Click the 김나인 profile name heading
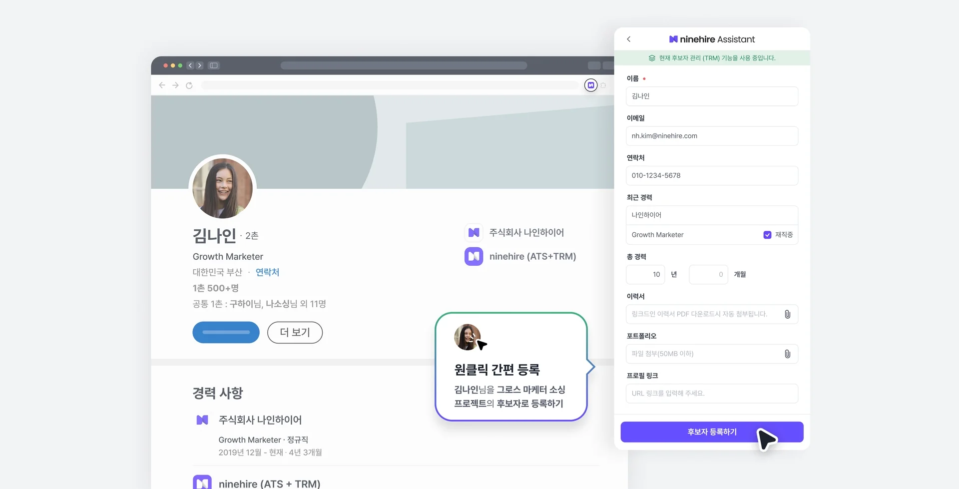Viewport: 959px width, 489px height. [x=214, y=235]
